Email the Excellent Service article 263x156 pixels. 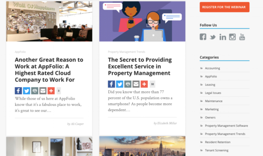click(x=136, y=84)
